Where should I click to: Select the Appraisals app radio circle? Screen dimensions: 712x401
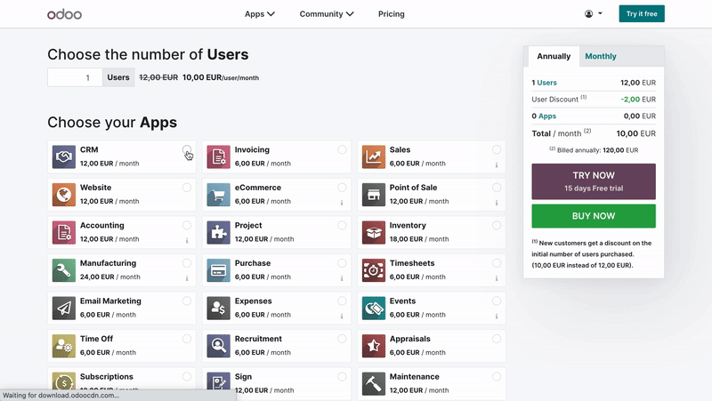point(497,339)
